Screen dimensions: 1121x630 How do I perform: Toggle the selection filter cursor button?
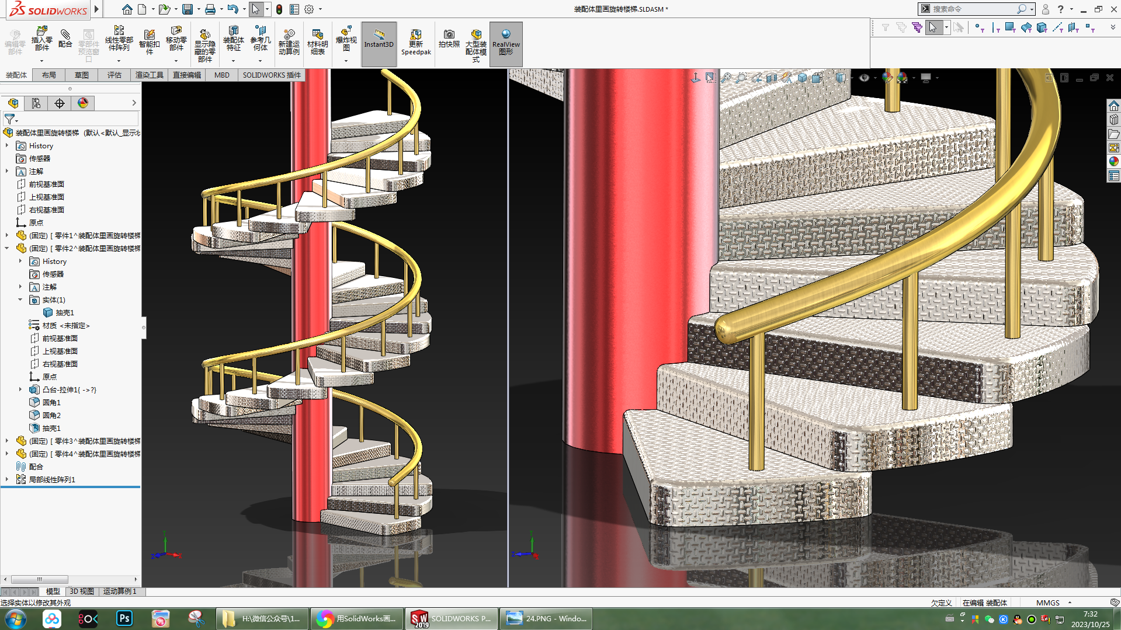pos(933,27)
